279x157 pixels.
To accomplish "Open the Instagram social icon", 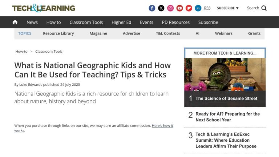I will [x=170, y=8].
